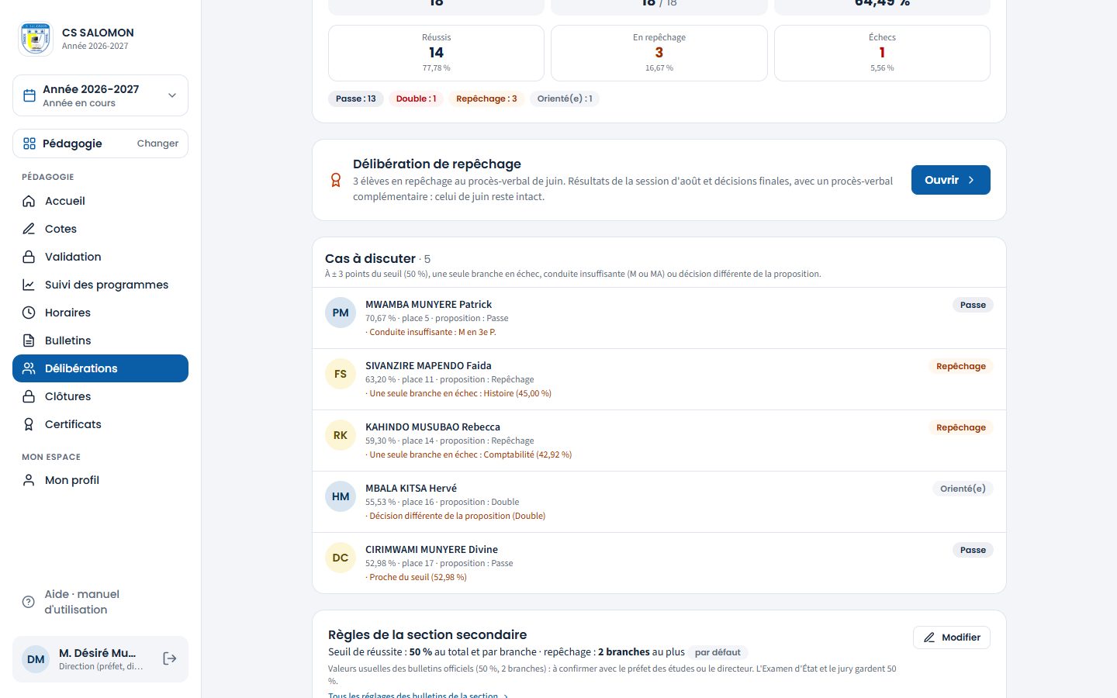Image resolution: width=1117 pixels, height=698 pixels.
Task: Click the calendar icon beside Année 2026-2027
Action: coord(29,95)
